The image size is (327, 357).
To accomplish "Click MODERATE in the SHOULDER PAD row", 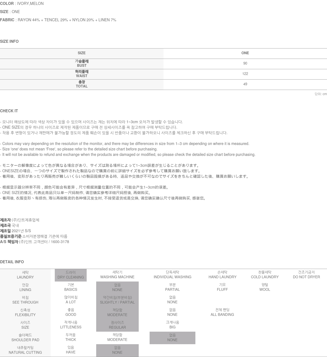I will click(117, 337).
